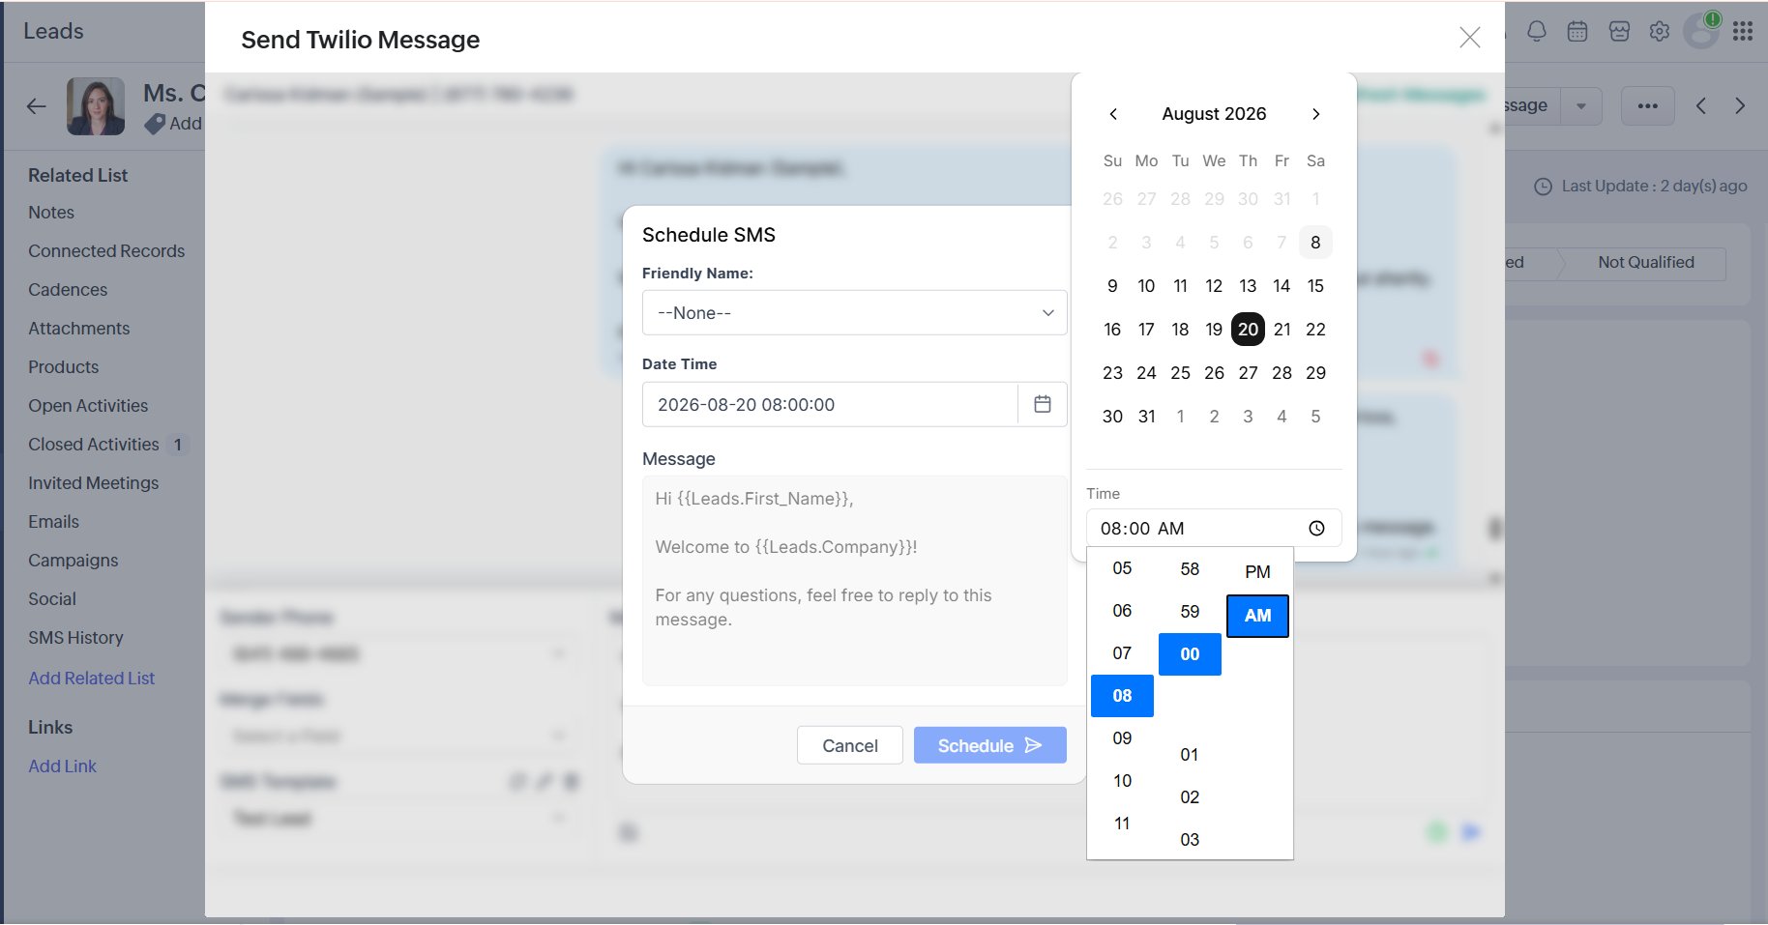This screenshot has height=925, width=1768.
Task: Click the Time input field showing 08:00 AM
Action: pos(1214,529)
